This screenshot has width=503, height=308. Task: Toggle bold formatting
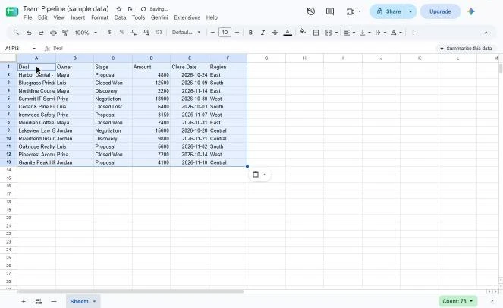click(250, 33)
